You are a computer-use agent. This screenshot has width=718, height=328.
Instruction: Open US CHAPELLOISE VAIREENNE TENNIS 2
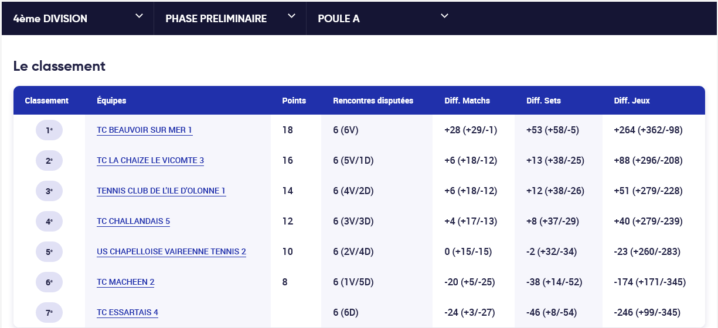coord(171,252)
